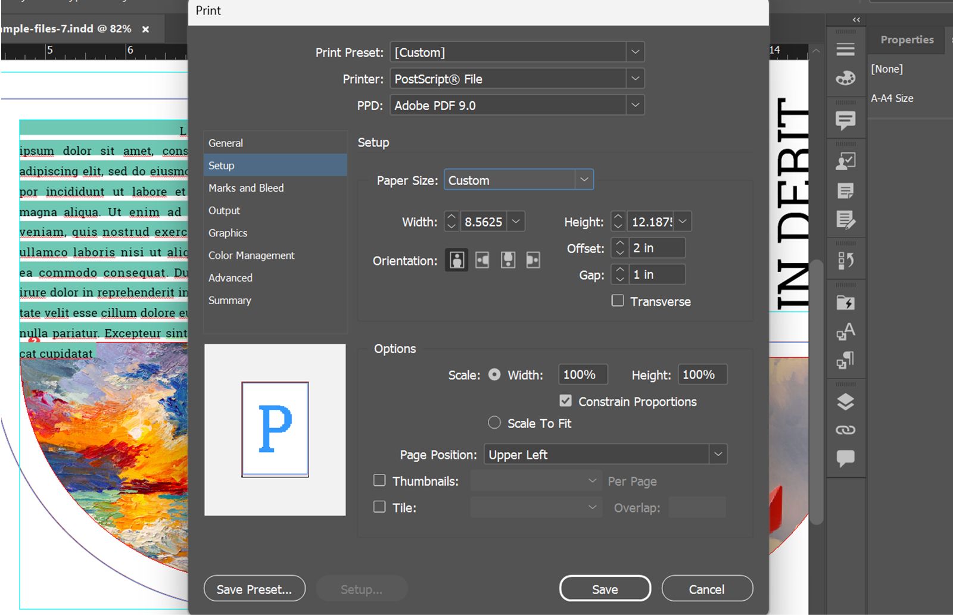
Task: Go to the General section
Action: 275,143
